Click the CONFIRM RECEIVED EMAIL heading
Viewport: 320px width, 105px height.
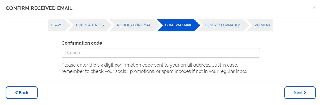click(x=39, y=8)
